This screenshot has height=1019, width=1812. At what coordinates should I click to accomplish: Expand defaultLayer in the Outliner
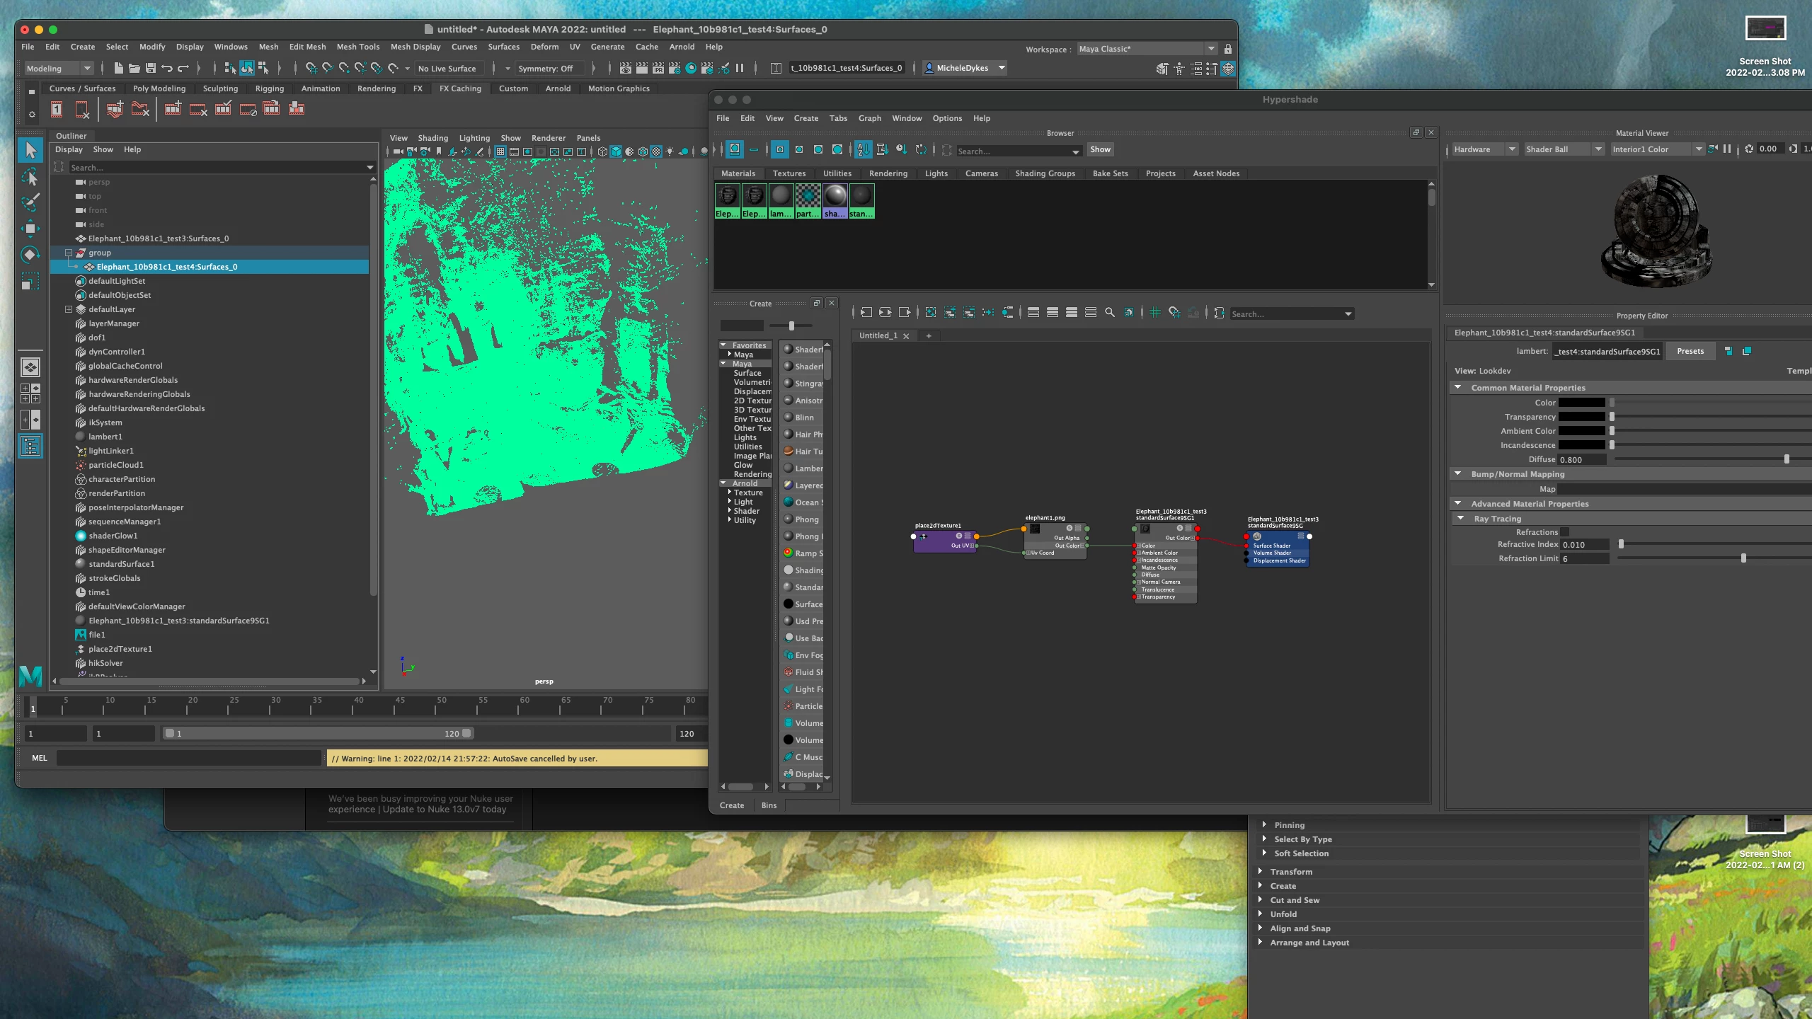coord(69,309)
